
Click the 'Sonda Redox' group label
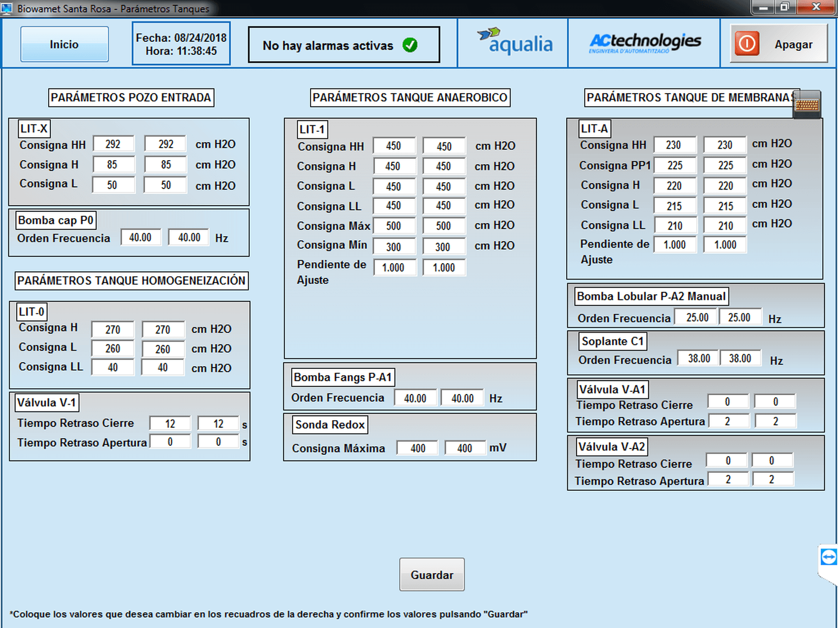(330, 424)
